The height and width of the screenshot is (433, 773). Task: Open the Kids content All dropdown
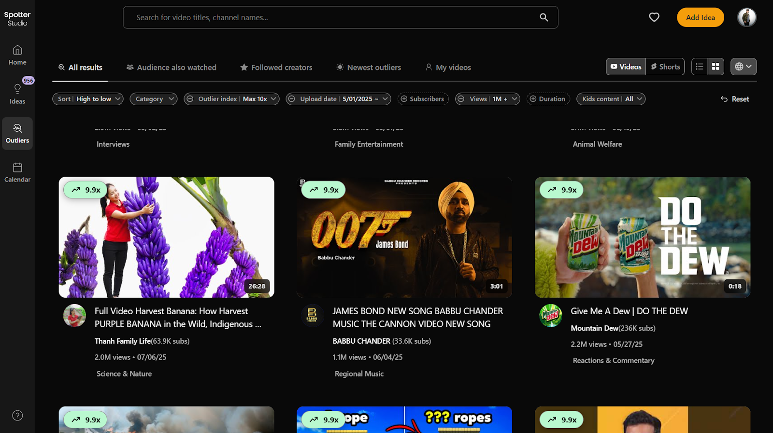point(611,99)
